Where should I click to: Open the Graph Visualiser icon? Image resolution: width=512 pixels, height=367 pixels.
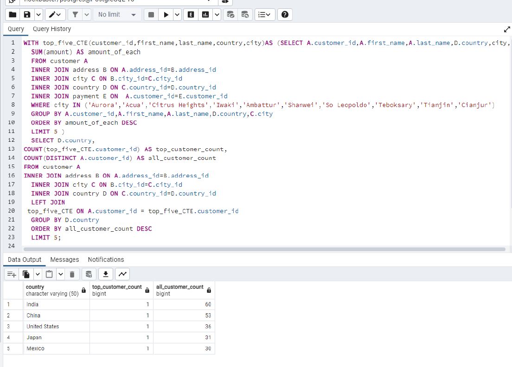click(122, 274)
